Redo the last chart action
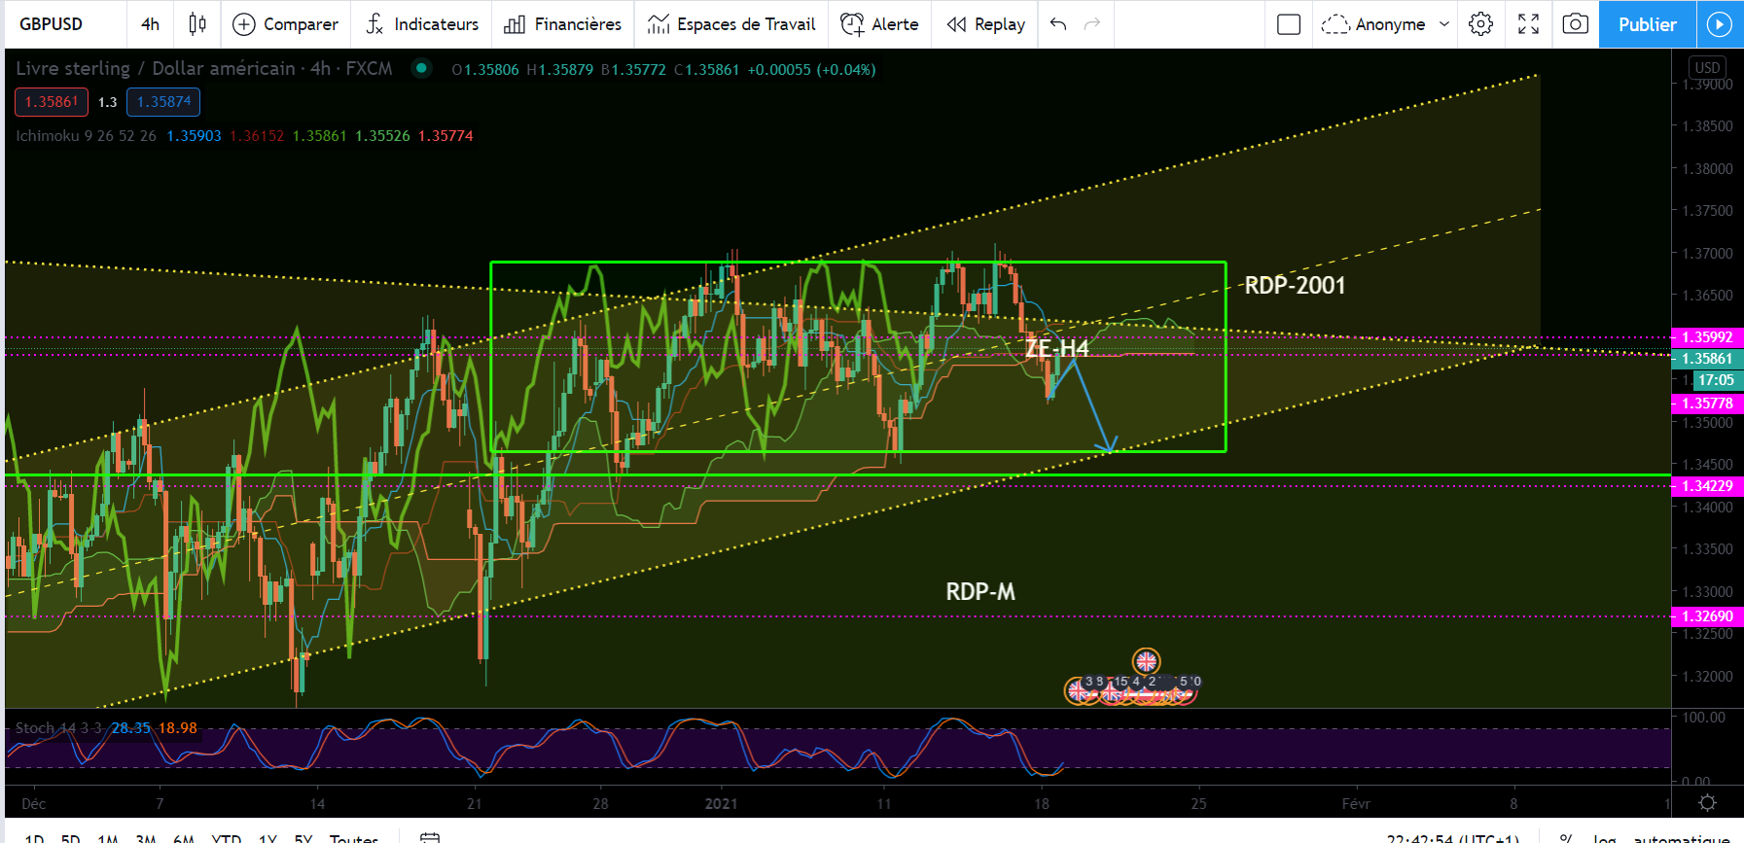1744x843 pixels. [1092, 24]
